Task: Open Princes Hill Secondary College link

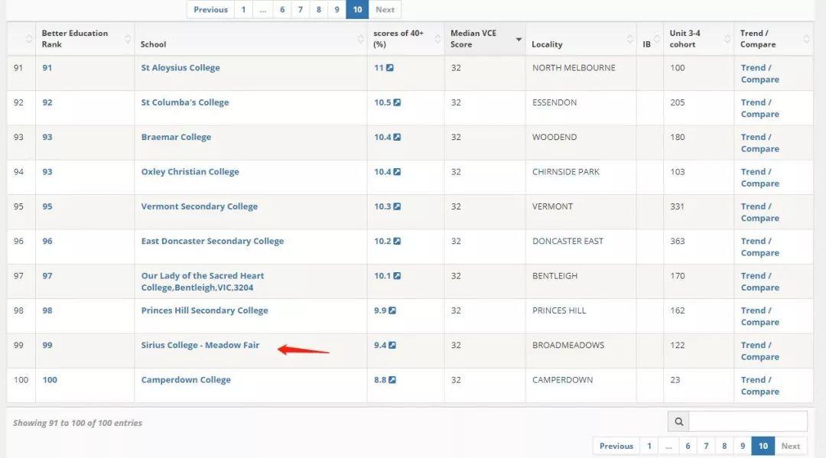Action: (204, 311)
